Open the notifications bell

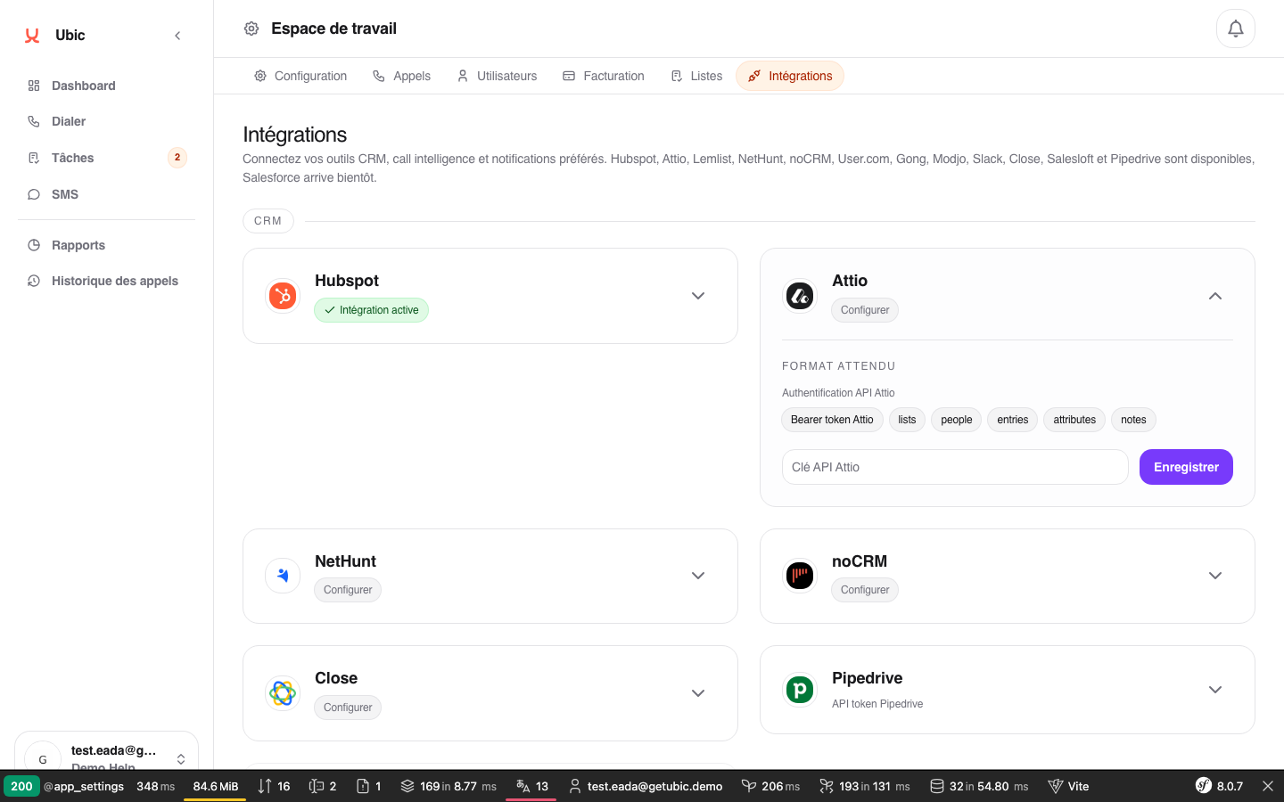point(1236,29)
